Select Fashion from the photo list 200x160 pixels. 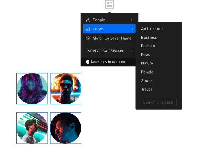point(148,46)
